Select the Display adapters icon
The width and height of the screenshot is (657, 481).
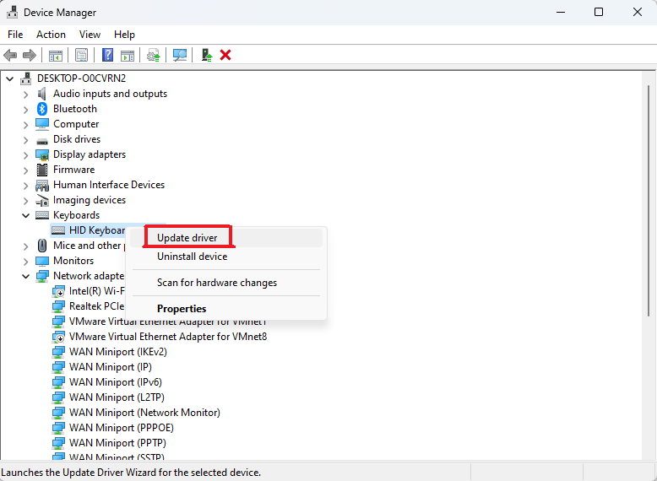point(42,154)
